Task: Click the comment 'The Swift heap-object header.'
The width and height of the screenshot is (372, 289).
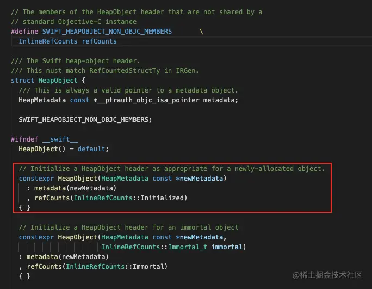Action: (76, 61)
